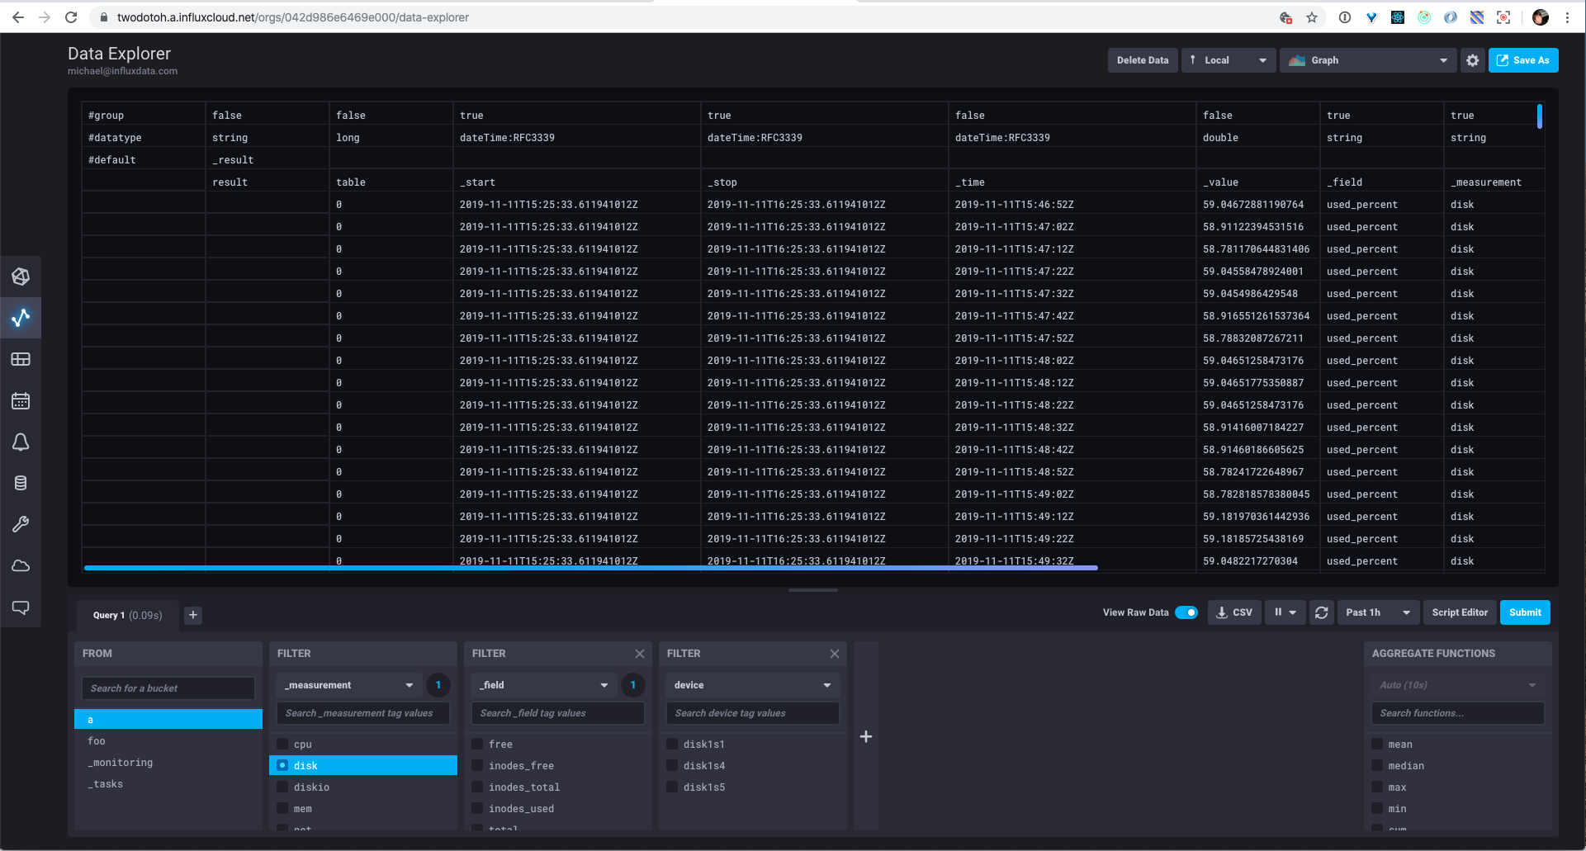Open the Chrome menu dots
This screenshot has width=1586, height=851.
(x=1567, y=17)
